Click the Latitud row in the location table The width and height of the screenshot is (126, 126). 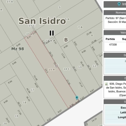click(115, 112)
